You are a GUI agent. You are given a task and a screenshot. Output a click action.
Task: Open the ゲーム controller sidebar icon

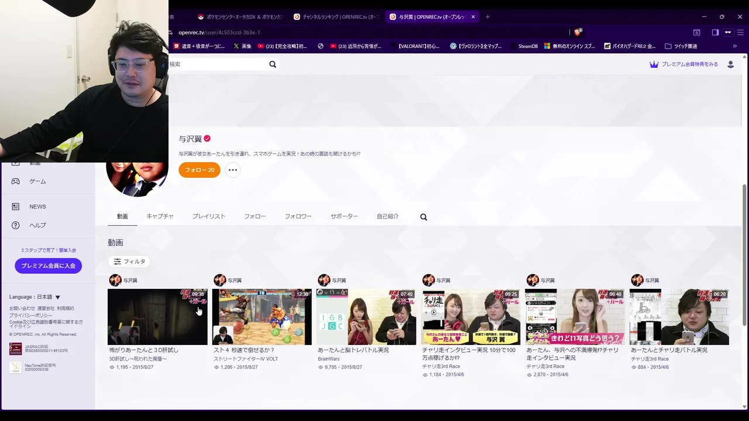click(x=16, y=181)
